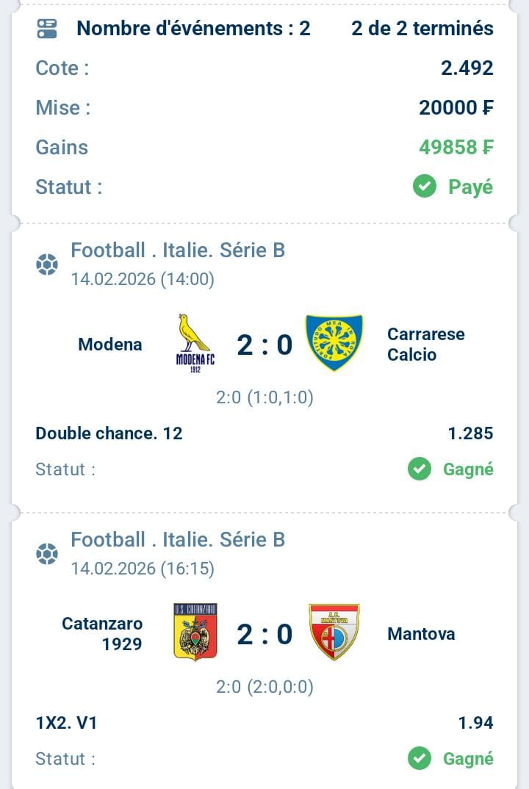
Task: Open the Modena match league header
Action: coord(178,251)
